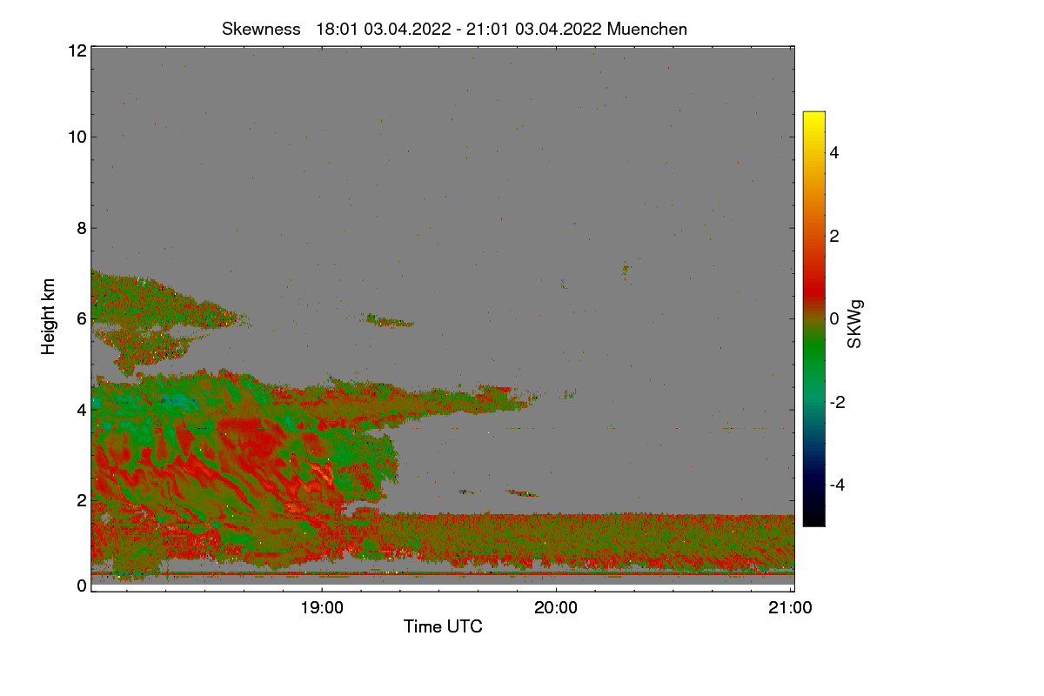Click the 'SKWg' colorbar label
Viewport: 1044px width, 696px height.
click(855, 325)
